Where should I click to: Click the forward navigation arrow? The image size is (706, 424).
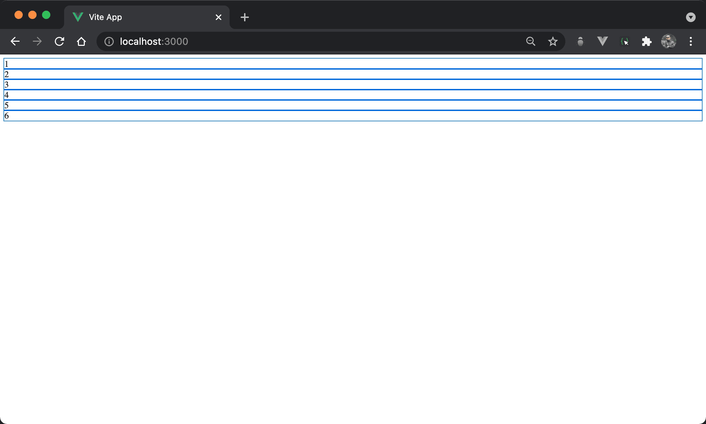point(37,41)
